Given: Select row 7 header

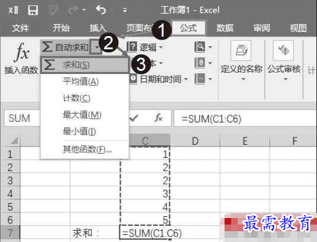Looking at the screenshot, I should click(x=10, y=233).
